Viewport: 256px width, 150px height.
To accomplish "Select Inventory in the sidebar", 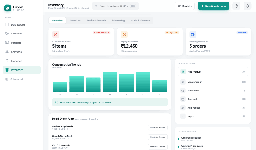I will (22, 70).
